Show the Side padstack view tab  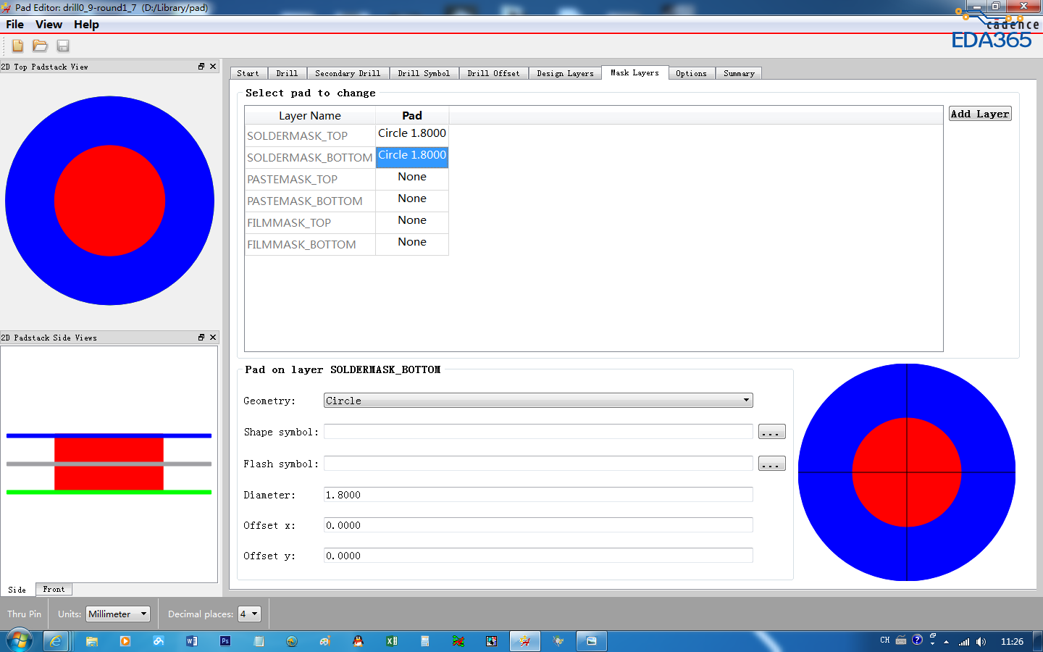pyautogui.click(x=17, y=590)
